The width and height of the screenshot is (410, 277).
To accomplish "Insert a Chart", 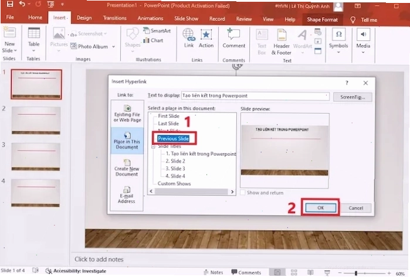I will [x=153, y=40].
